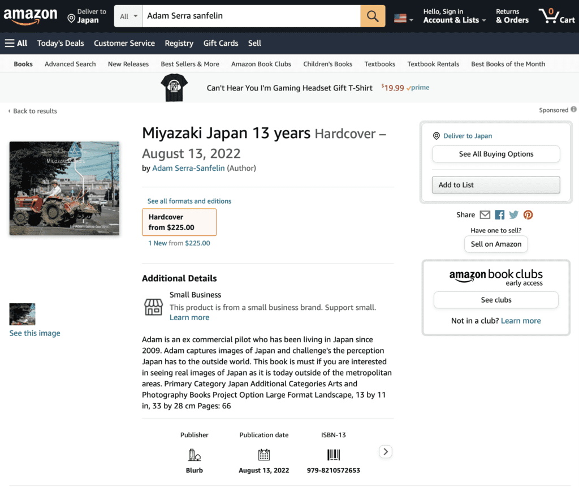Click the US flag language selector
Image resolution: width=579 pixels, height=487 pixels.
coord(403,18)
